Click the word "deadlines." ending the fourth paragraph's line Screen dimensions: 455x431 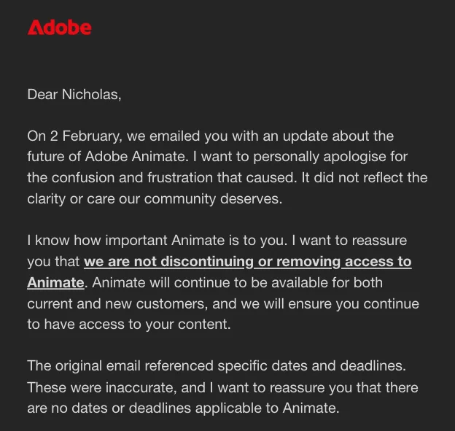click(373, 365)
